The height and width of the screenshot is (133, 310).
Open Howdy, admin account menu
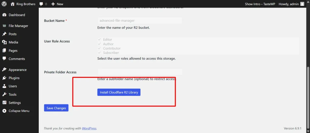pos(291,4)
